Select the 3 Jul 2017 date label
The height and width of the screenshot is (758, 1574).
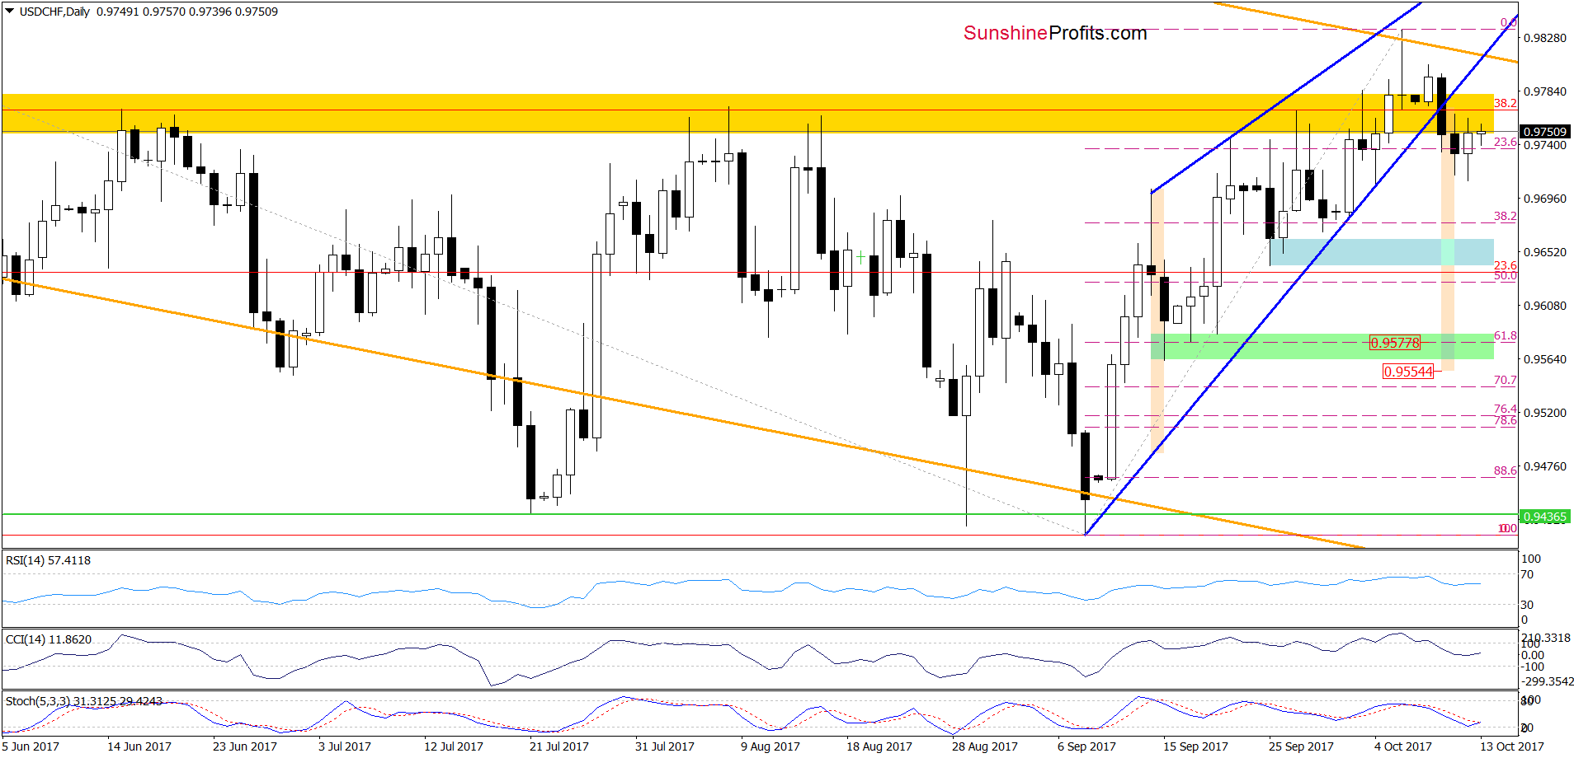click(x=345, y=746)
